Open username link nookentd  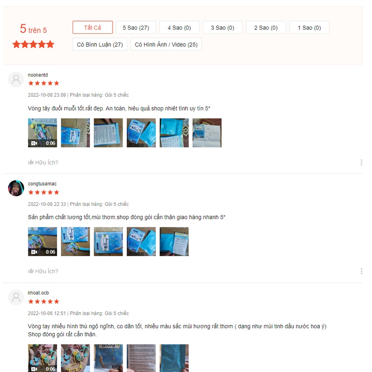[x=38, y=75]
